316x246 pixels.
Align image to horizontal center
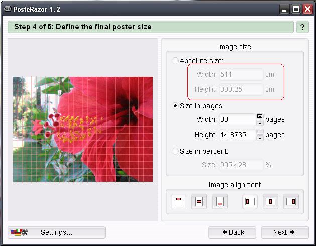270,201
